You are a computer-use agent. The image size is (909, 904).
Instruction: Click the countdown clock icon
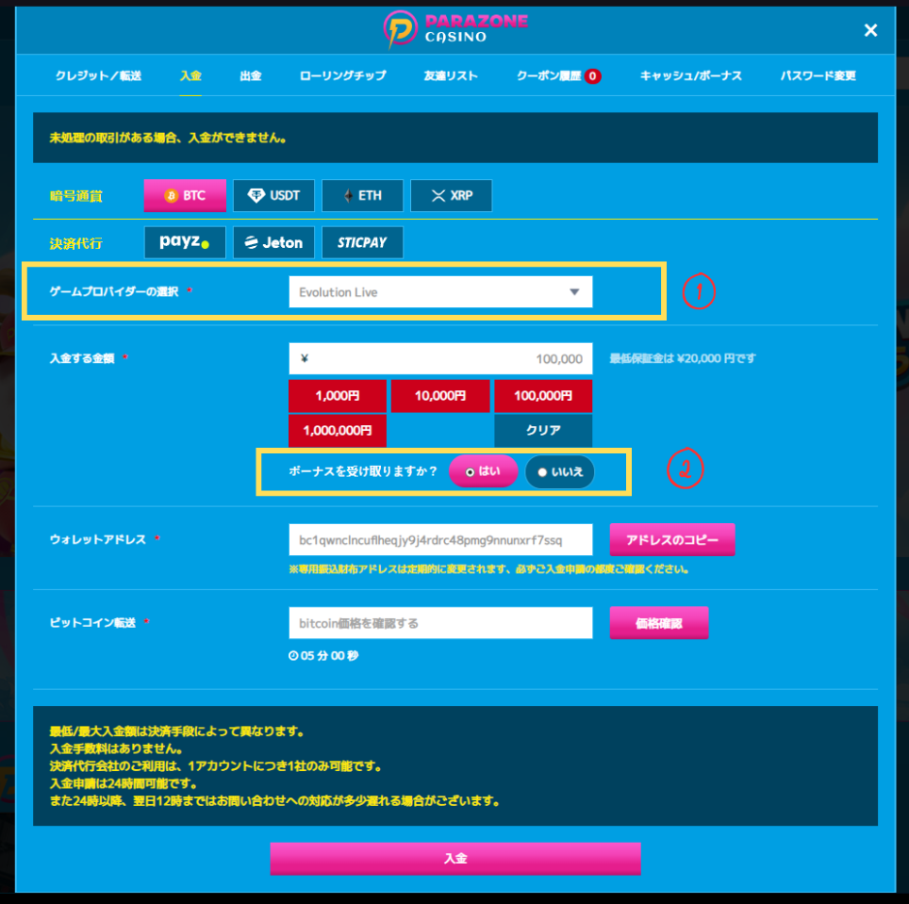pyautogui.click(x=293, y=655)
